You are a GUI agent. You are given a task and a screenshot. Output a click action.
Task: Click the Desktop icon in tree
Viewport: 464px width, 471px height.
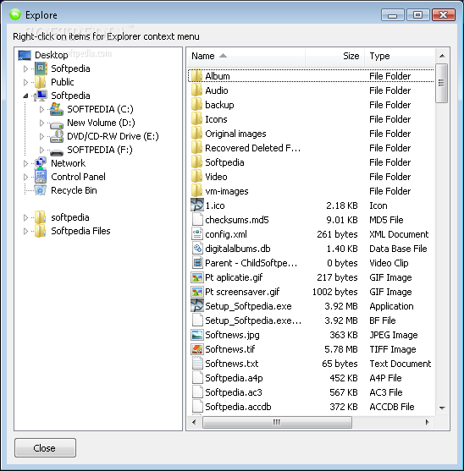[x=25, y=55]
